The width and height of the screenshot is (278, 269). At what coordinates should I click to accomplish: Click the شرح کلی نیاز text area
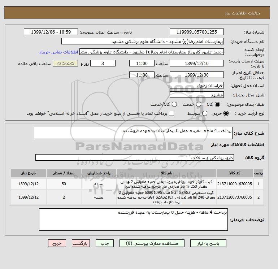(133, 133)
